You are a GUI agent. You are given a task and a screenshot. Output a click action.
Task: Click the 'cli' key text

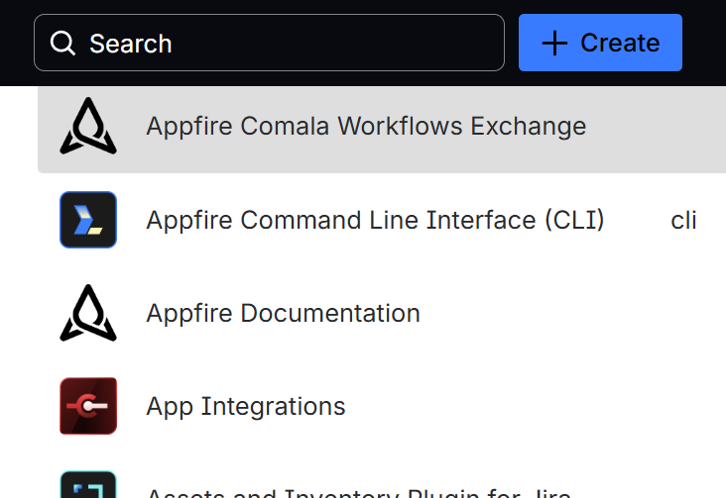[683, 220]
